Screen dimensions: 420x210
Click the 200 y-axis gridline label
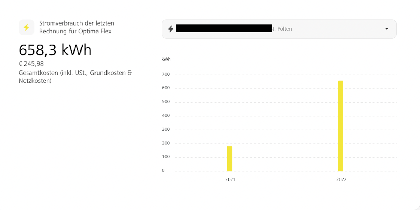click(166, 143)
